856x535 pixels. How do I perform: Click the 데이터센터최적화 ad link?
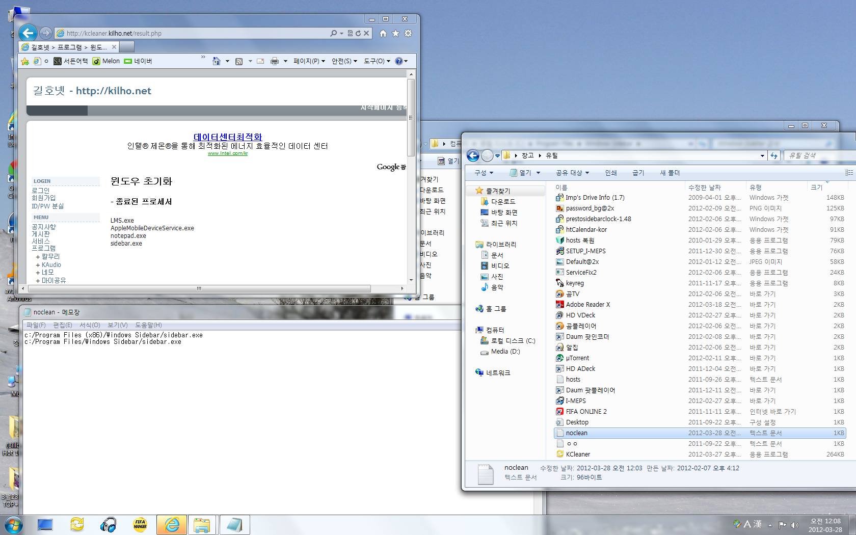click(x=227, y=137)
